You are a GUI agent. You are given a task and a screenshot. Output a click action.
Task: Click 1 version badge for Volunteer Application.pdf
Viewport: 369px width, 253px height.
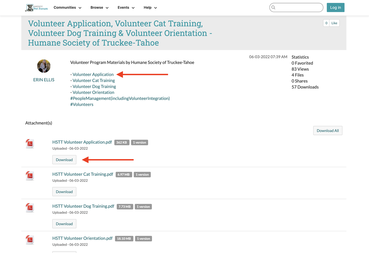tap(140, 142)
